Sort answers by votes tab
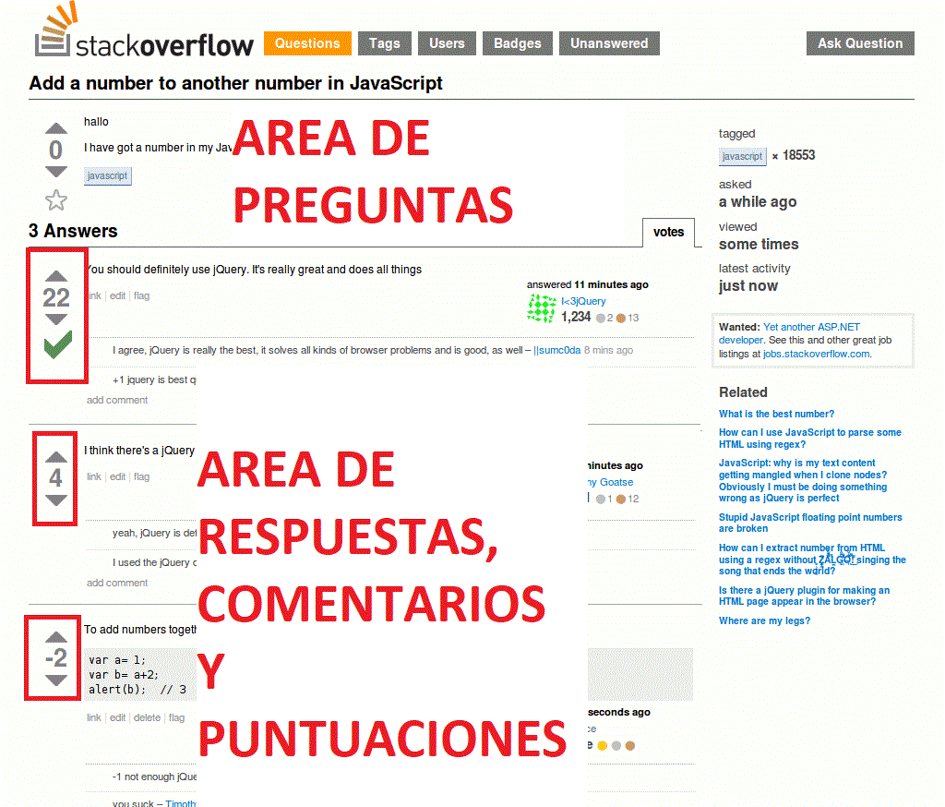Viewport: 945px width, 807px height. [668, 233]
